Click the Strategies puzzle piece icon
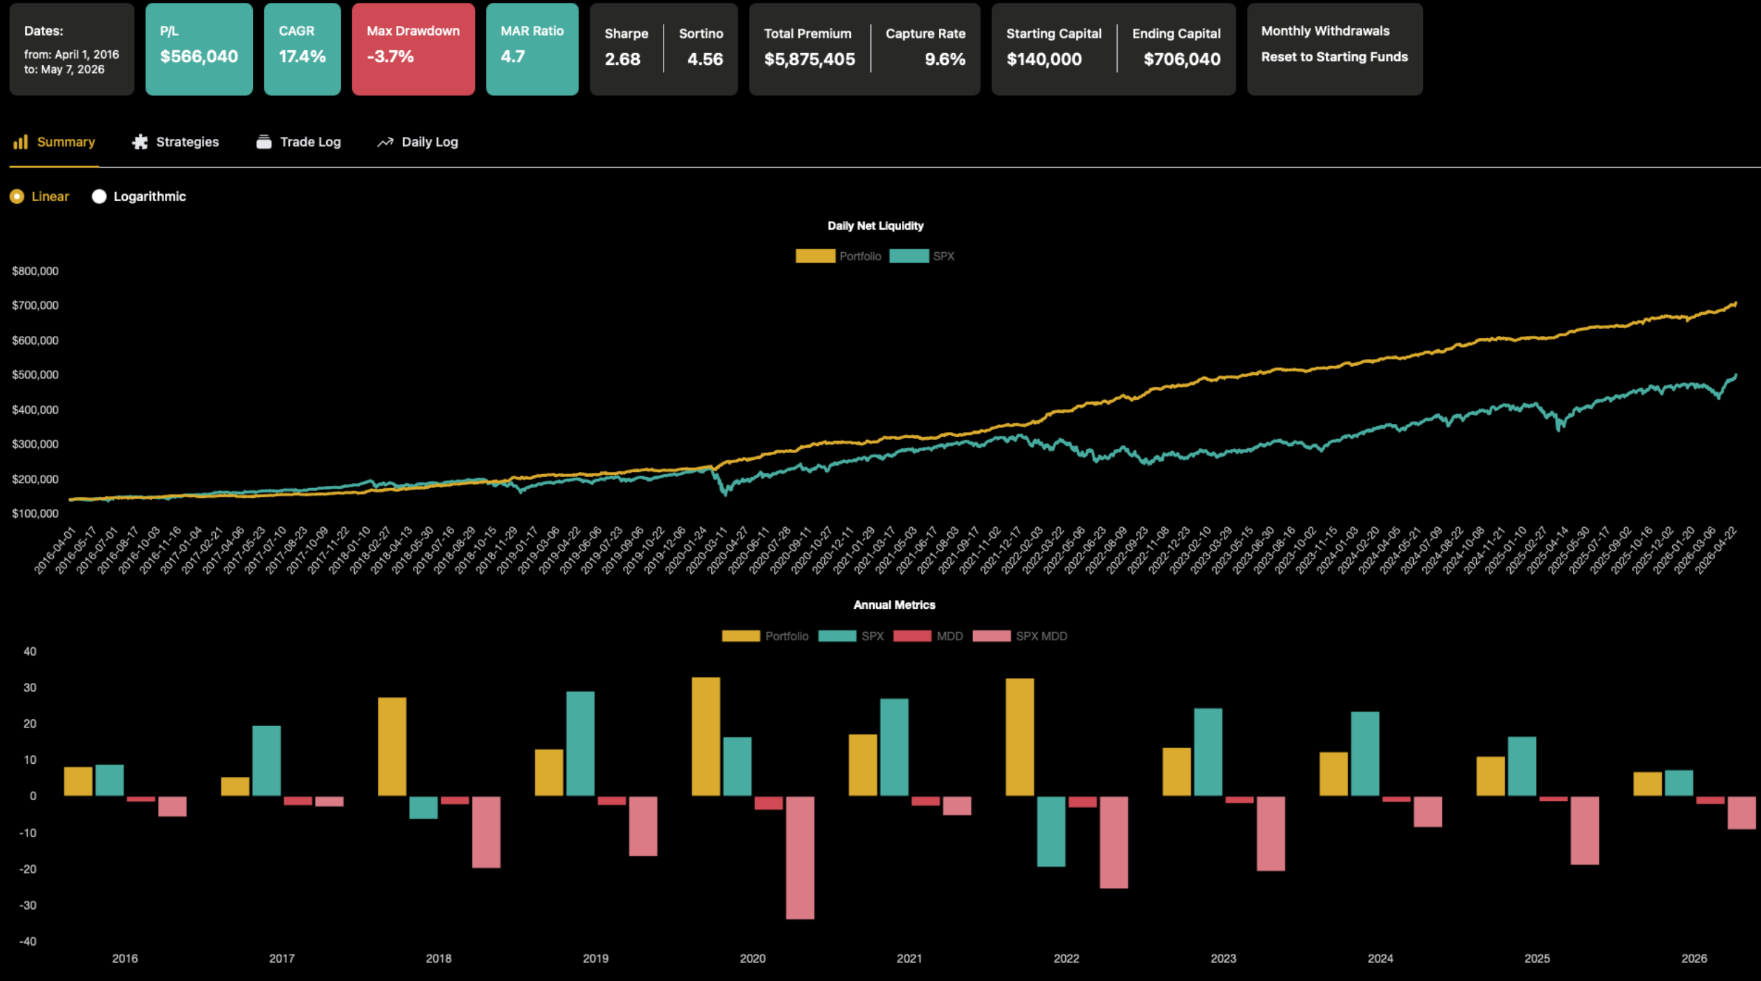Image resolution: width=1761 pixels, height=981 pixels. click(x=140, y=142)
